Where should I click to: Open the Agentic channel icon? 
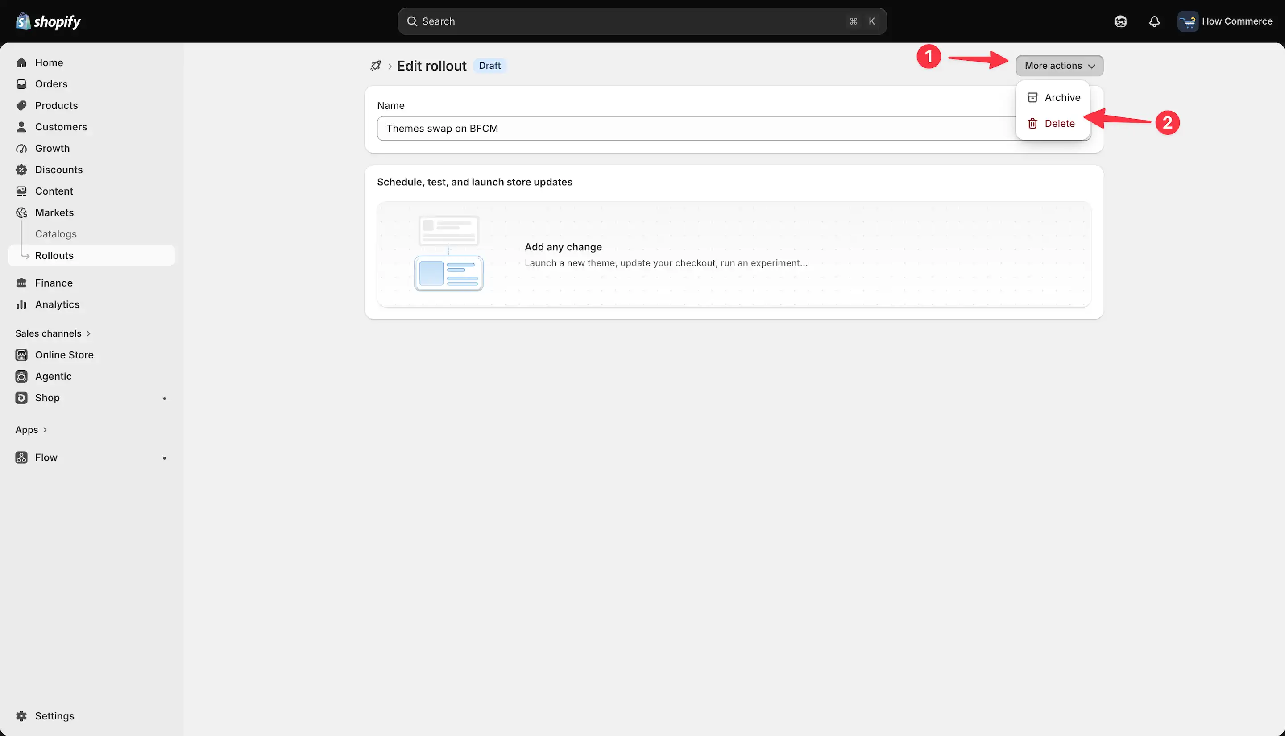(x=21, y=377)
